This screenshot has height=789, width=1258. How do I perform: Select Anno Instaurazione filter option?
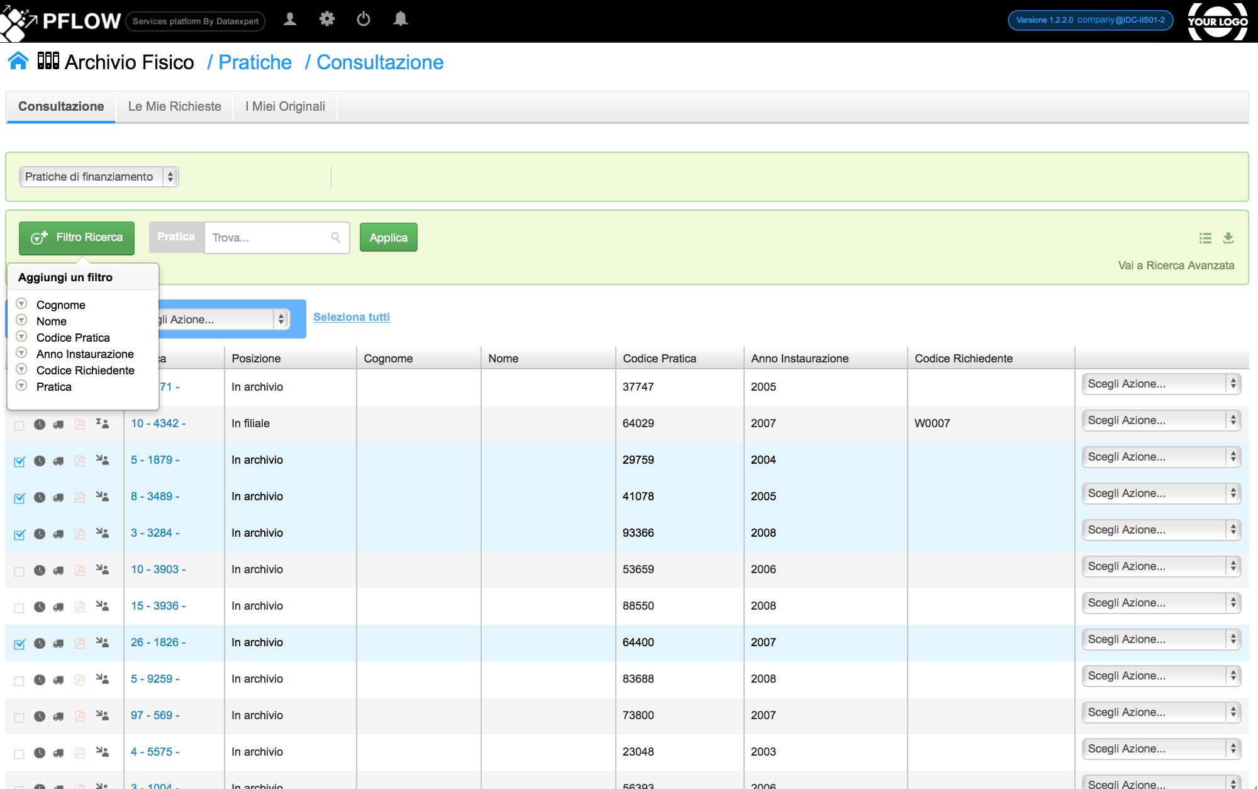(85, 354)
